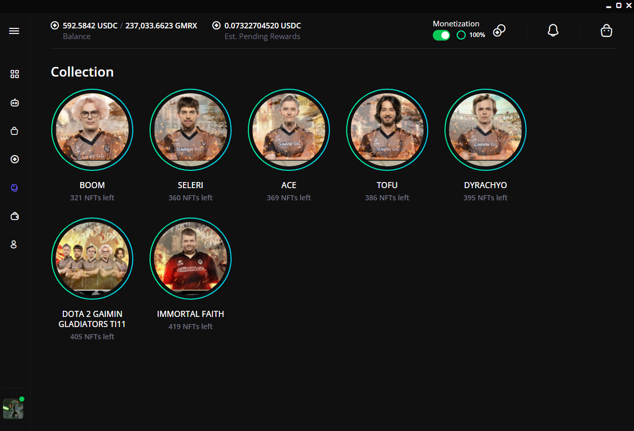Open the shopping bag sidebar icon
Screen dimensions: 634x431
click(14, 131)
